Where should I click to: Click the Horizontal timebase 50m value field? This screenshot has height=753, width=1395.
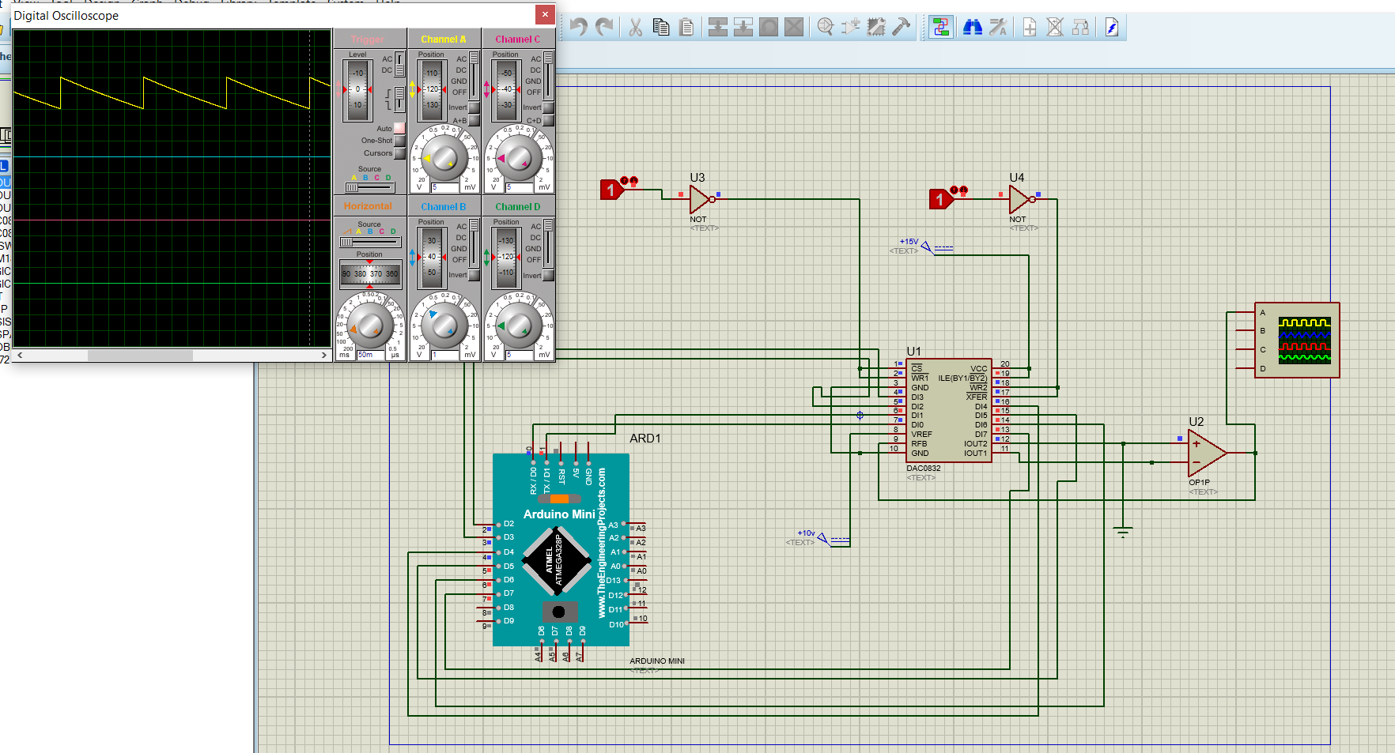(x=370, y=355)
